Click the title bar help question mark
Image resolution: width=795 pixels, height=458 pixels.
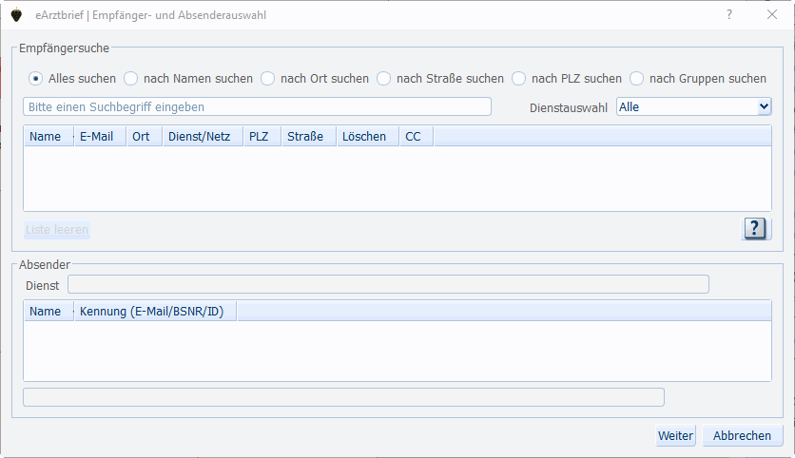[729, 14]
